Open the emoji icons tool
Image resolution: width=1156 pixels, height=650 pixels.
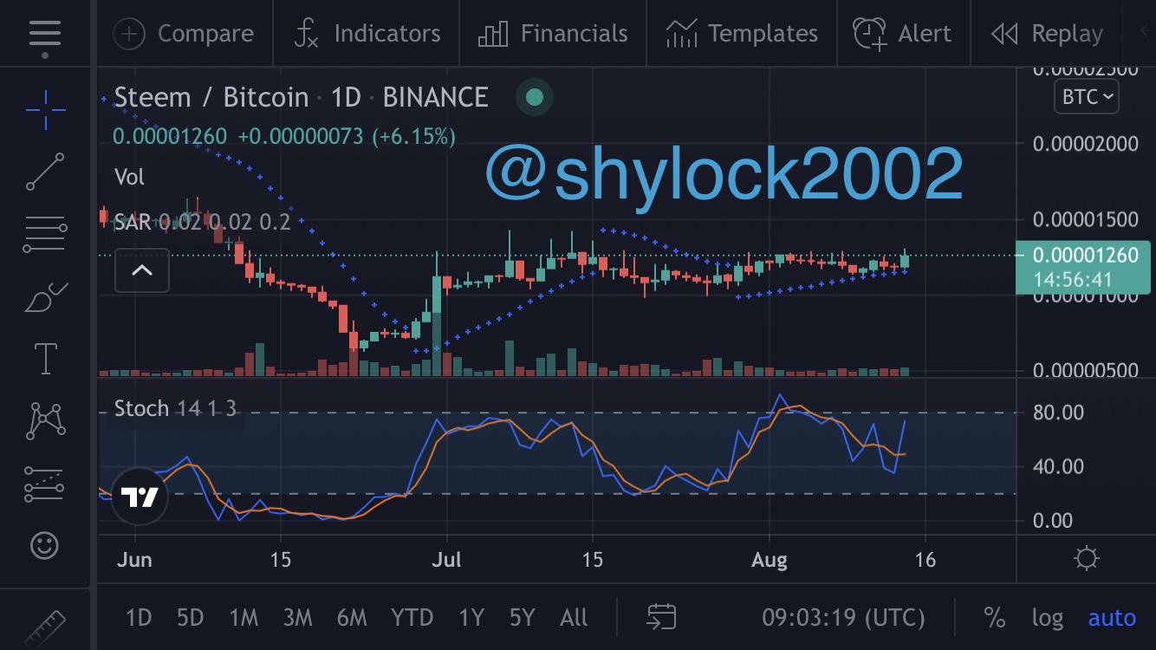click(45, 545)
